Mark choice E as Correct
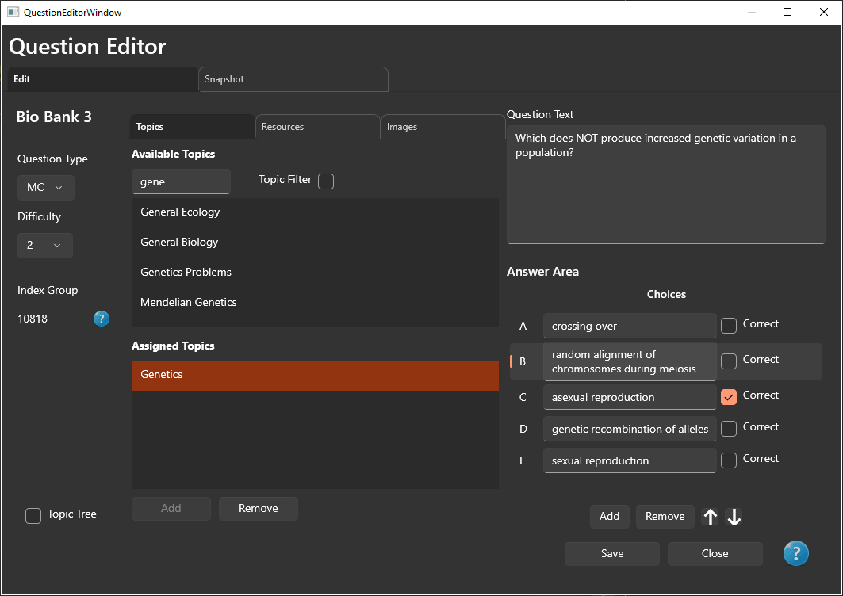 point(729,460)
